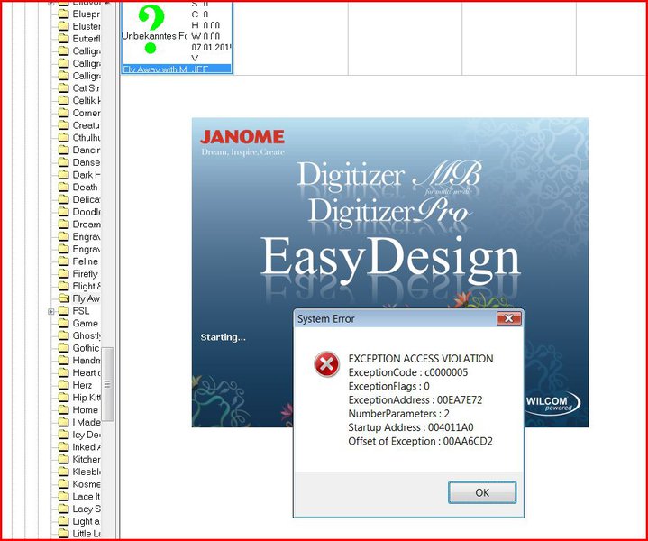This screenshot has width=648, height=541.
Task: Open the 'Lace It' folder
Action: (86, 496)
